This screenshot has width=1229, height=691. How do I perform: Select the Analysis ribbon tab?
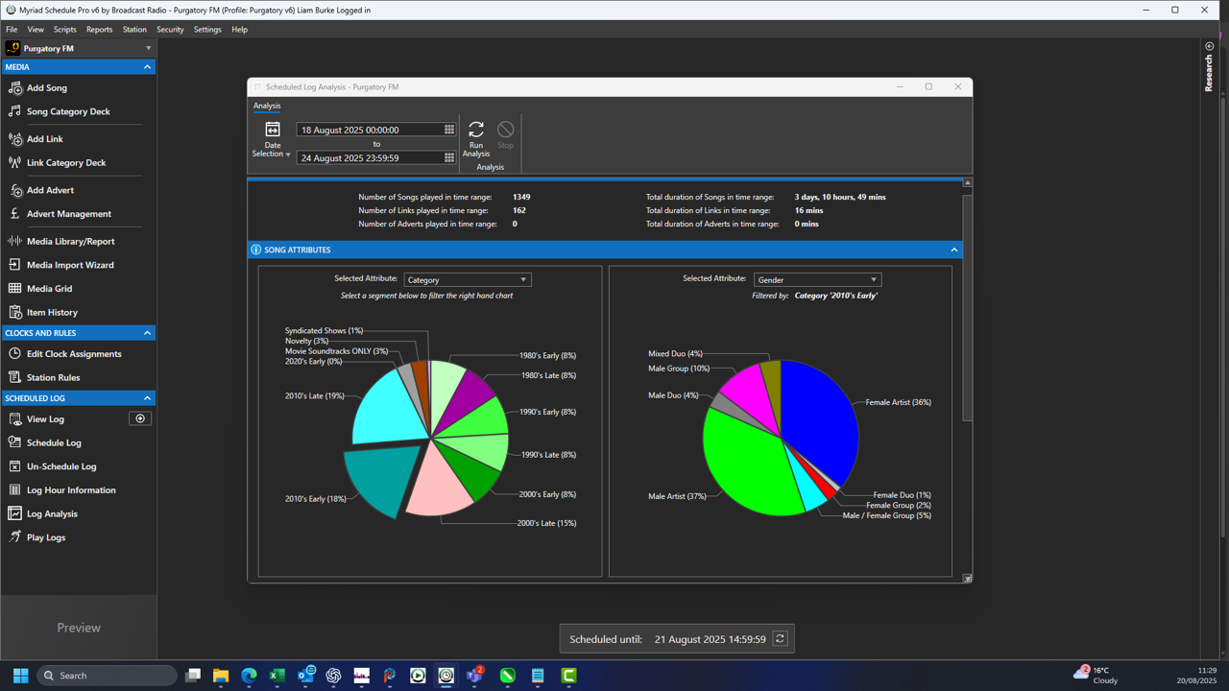tap(267, 106)
